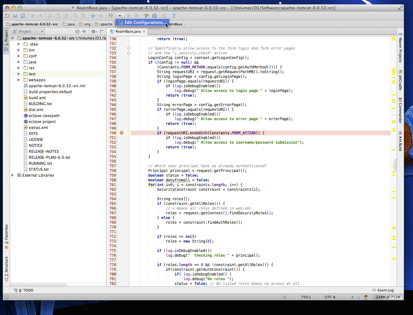Expand the bin folder
413x315 pixels.
(x=18, y=50)
